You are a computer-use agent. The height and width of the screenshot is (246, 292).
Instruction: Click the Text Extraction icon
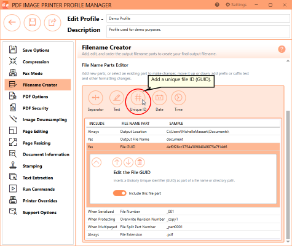pyautogui.click(x=13, y=177)
